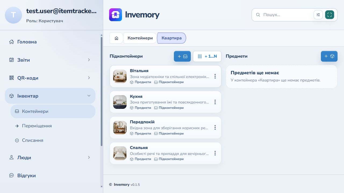Open the search filter settings icon
The height and width of the screenshot is (193, 344).
[318, 15]
